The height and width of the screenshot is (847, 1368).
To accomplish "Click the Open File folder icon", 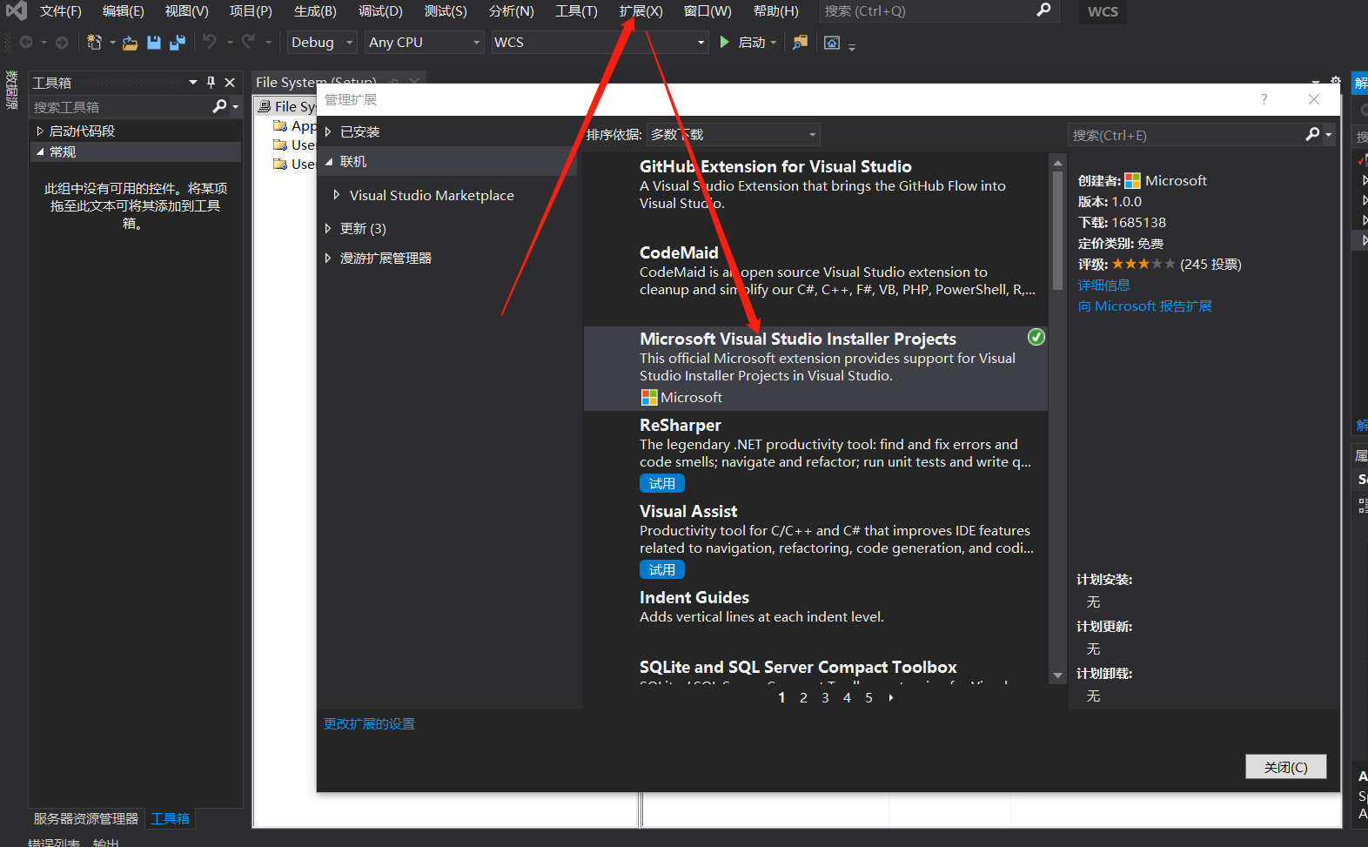I will pyautogui.click(x=130, y=43).
